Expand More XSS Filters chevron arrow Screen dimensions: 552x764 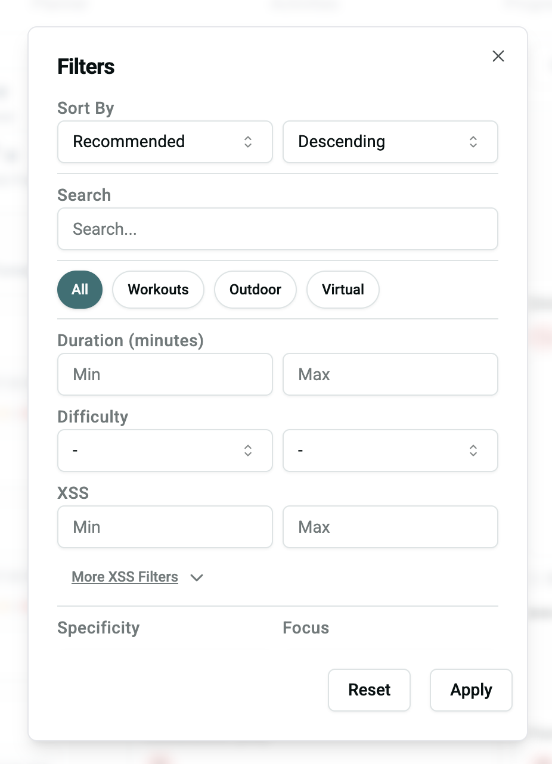(197, 577)
